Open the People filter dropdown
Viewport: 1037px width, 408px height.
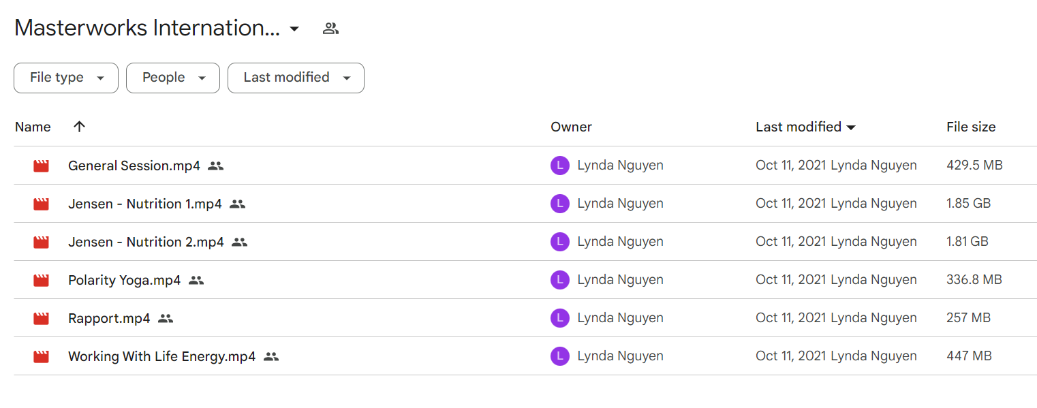pyautogui.click(x=173, y=78)
